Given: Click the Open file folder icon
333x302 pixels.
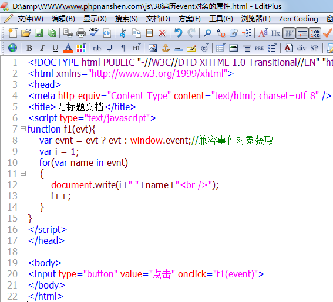Looking at the screenshot, I should (26, 33).
